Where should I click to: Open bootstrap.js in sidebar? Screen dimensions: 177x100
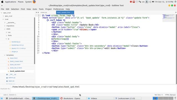[x=16, y=42]
